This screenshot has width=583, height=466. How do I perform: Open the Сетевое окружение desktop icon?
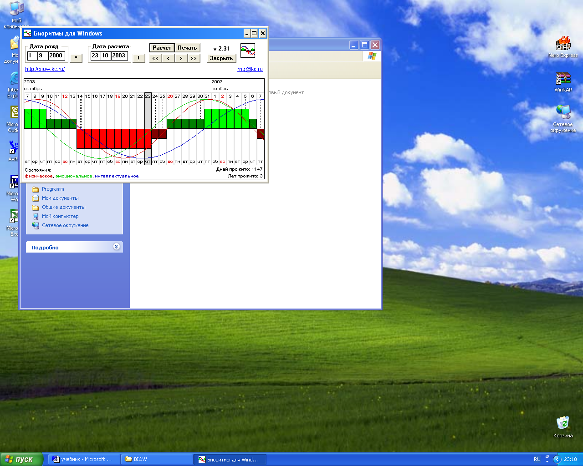pyautogui.click(x=563, y=119)
